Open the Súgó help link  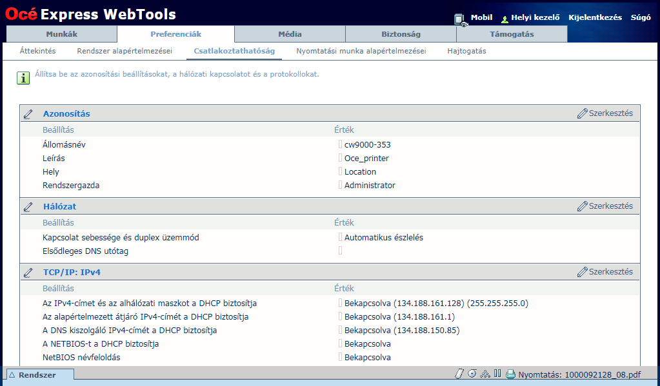click(x=641, y=17)
